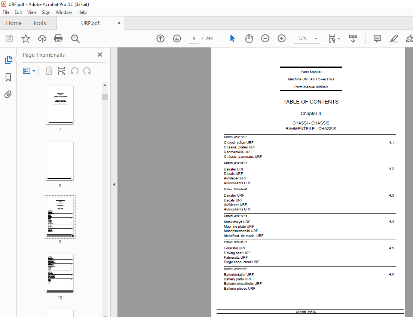Select the page 8 thumbnail
413x317 pixels.
pos(59,161)
